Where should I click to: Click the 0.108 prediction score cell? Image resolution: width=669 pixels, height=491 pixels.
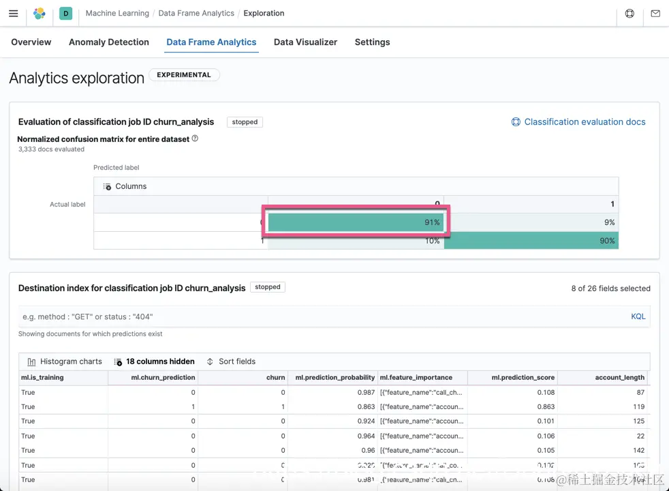click(x=512, y=392)
